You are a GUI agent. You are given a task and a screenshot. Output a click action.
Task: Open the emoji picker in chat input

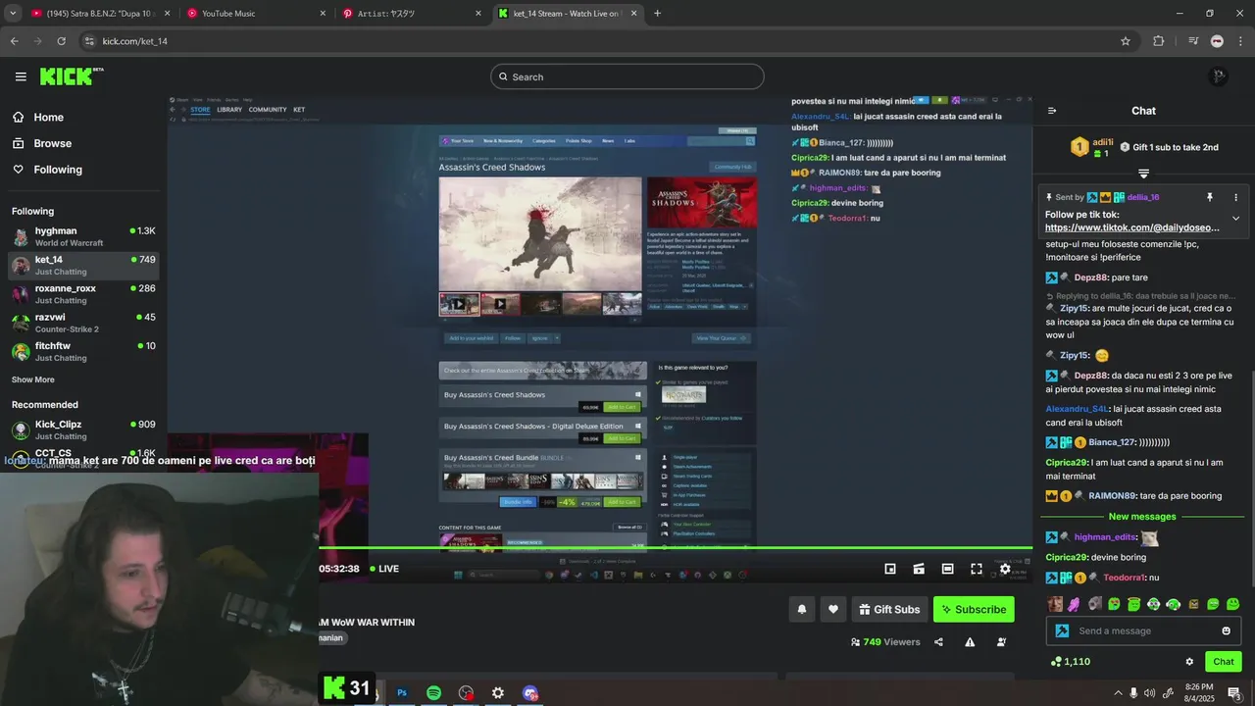pos(1226,630)
